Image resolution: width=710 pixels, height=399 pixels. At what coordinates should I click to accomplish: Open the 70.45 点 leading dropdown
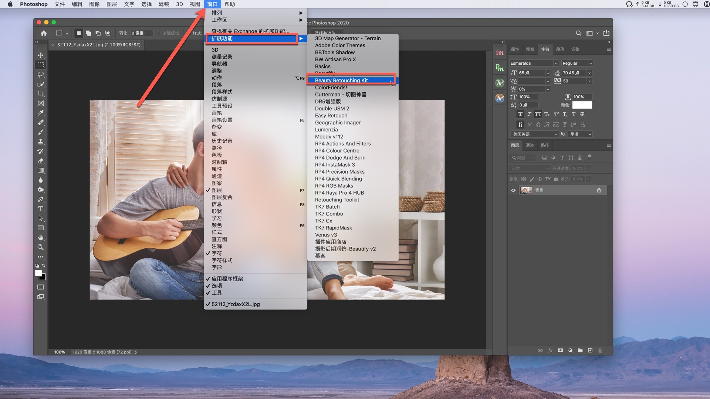(589, 73)
